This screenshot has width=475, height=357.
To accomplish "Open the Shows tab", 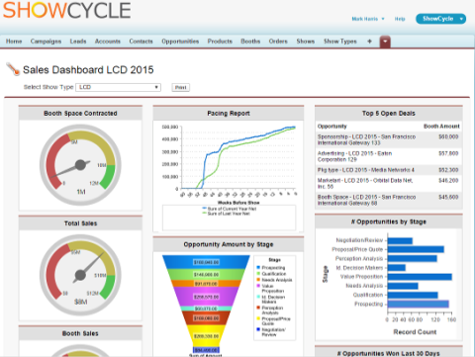I will pos(306,42).
